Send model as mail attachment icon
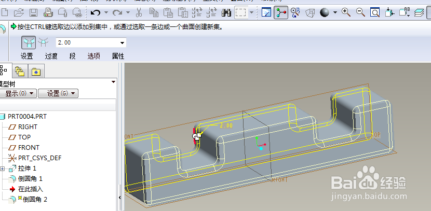 click(x=63, y=12)
